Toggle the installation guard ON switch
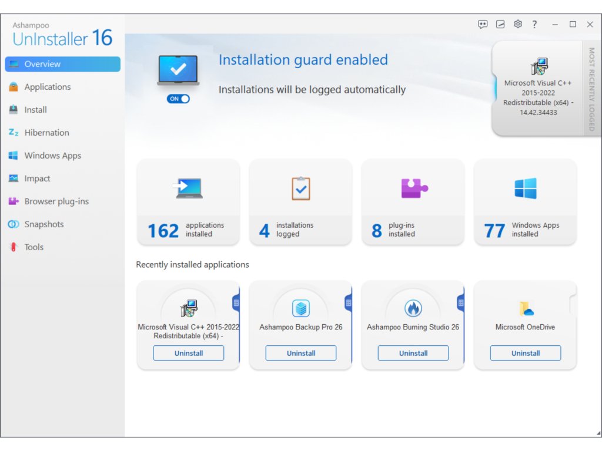Screen dimensions: 602x451 tap(179, 99)
